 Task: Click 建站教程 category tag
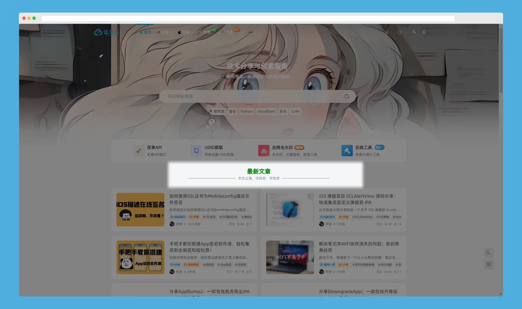coord(191,265)
